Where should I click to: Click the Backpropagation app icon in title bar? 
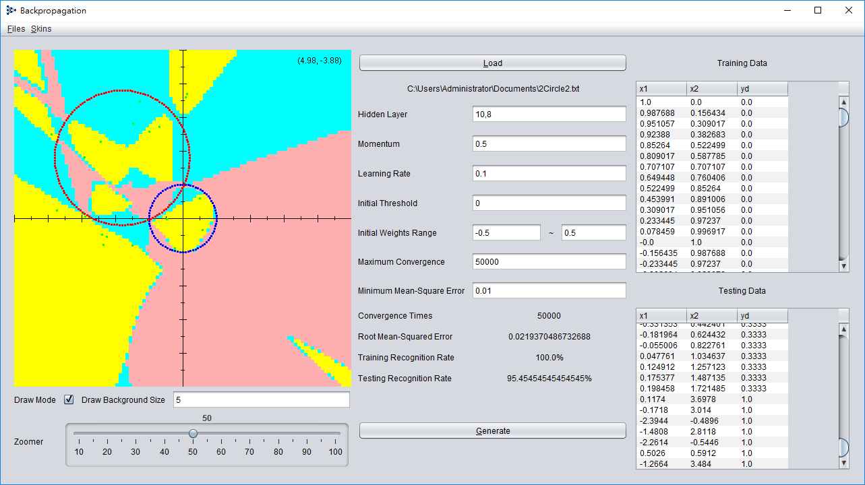tap(11, 11)
